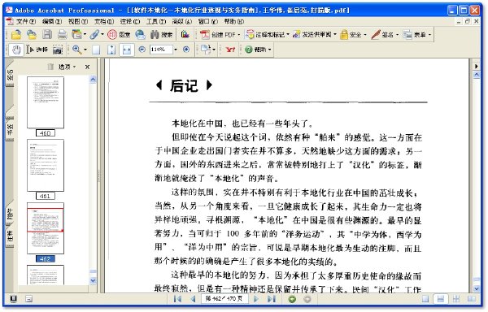Click the zoom in round button
Image resolution: width=488 pixels, height=312 pixels.
pyautogui.click(x=186, y=50)
